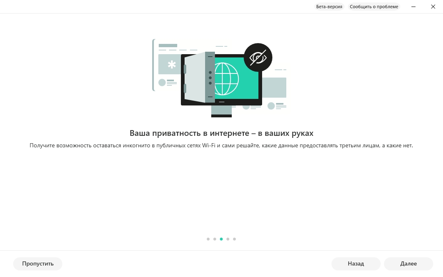443x277 pixels.
Task: Select the second page indicator dot
Action: pos(215,239)
